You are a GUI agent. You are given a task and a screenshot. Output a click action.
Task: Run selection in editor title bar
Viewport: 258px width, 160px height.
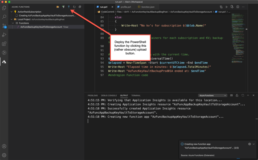point(232,7)
